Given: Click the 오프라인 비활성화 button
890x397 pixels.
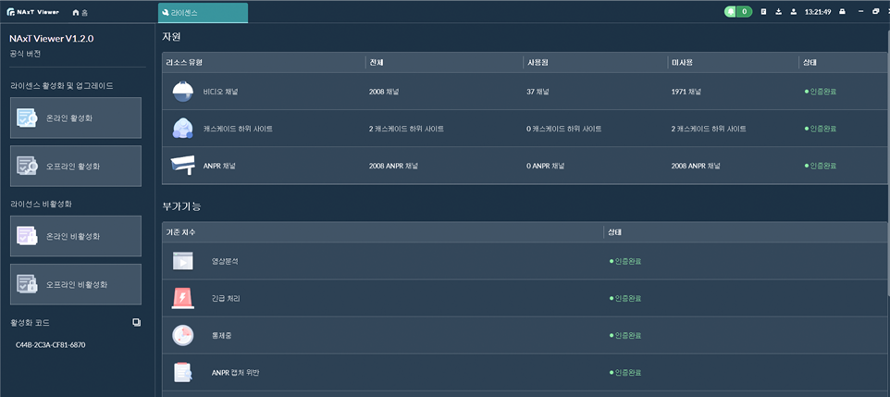Looking at the screenshot, I should point(76,285).
